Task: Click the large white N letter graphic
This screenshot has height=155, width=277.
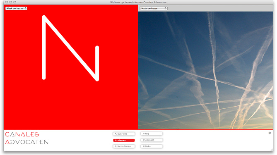Action: 70,48
